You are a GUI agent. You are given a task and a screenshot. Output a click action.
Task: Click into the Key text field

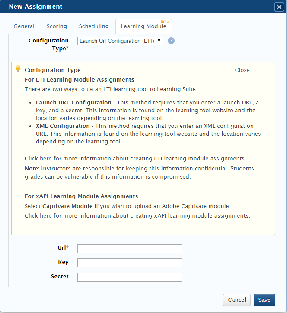point(129,263)
